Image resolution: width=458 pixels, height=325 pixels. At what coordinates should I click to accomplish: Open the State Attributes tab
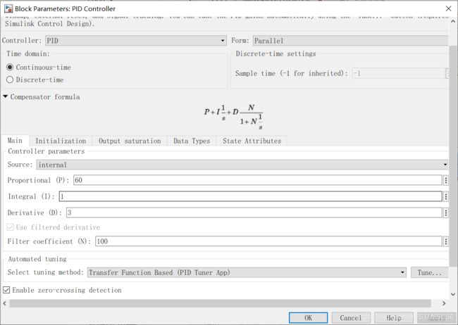[252, 141]
